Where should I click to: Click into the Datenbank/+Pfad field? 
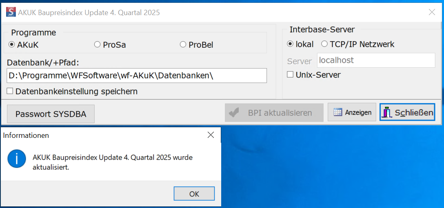[x=137, y=76]
